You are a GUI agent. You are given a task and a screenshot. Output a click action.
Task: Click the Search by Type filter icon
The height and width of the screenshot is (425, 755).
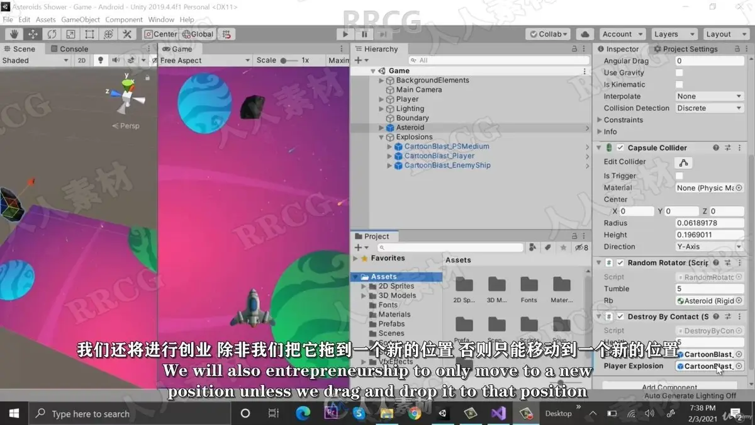pos(534,247)
